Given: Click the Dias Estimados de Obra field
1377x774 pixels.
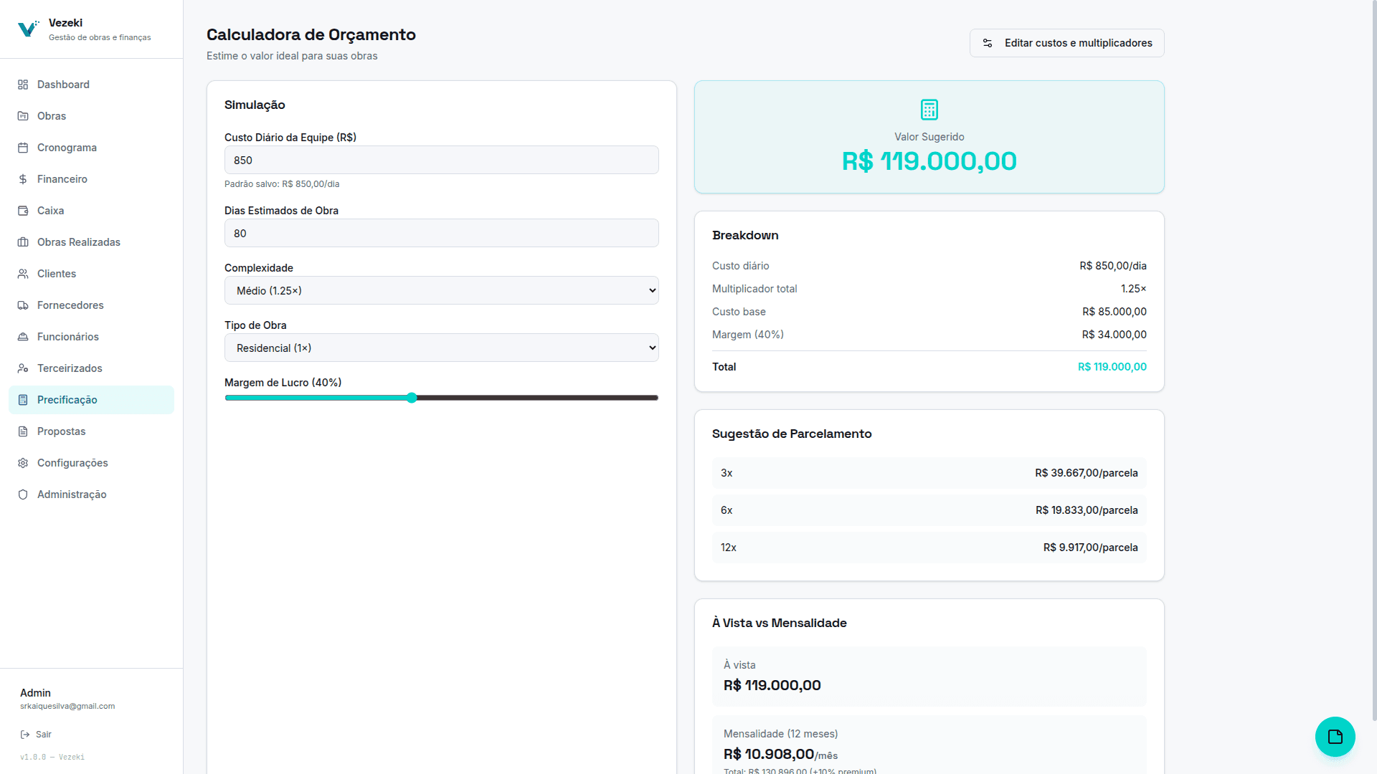Looking at the screenshot, I should click(x=441, y=233).
